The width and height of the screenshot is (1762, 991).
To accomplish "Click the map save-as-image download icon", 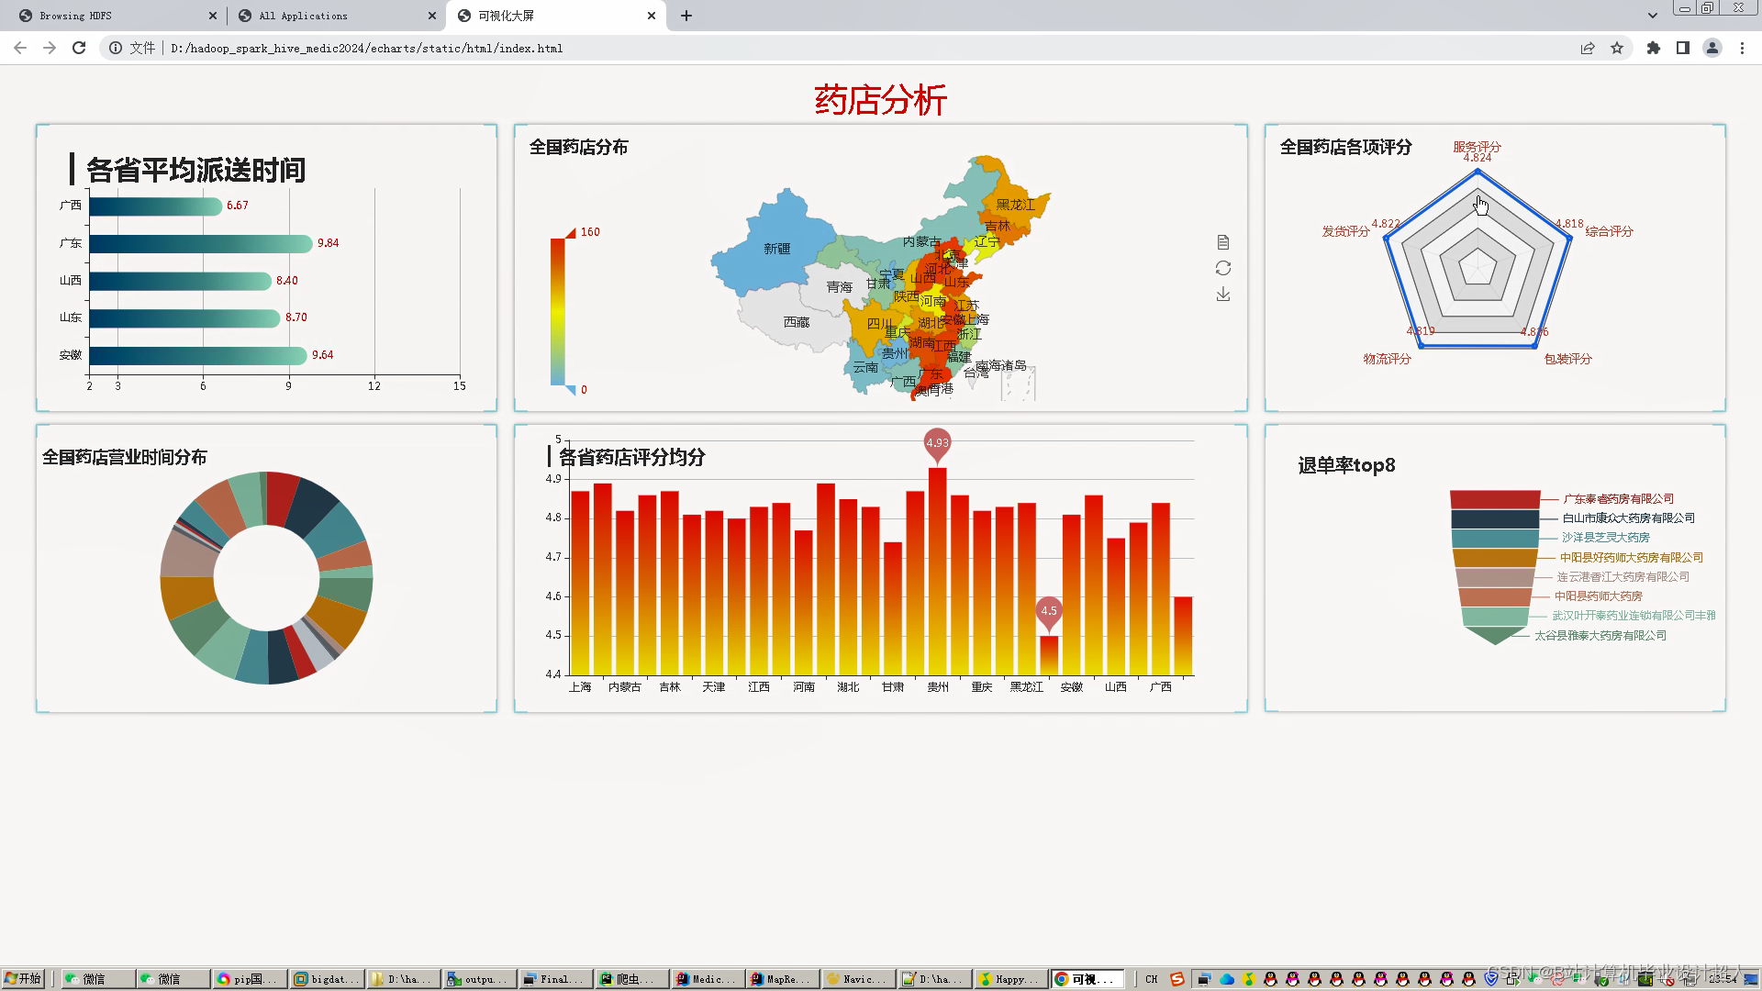I will [1222, 295].
